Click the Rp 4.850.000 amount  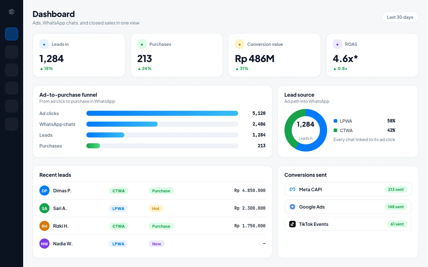coord(250,191)
